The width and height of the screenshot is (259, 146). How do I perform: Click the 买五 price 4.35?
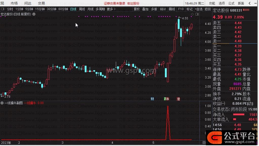pos(238,64)
